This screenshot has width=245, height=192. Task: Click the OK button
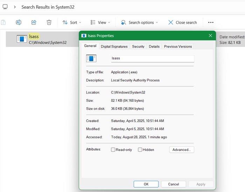(146, 184)
